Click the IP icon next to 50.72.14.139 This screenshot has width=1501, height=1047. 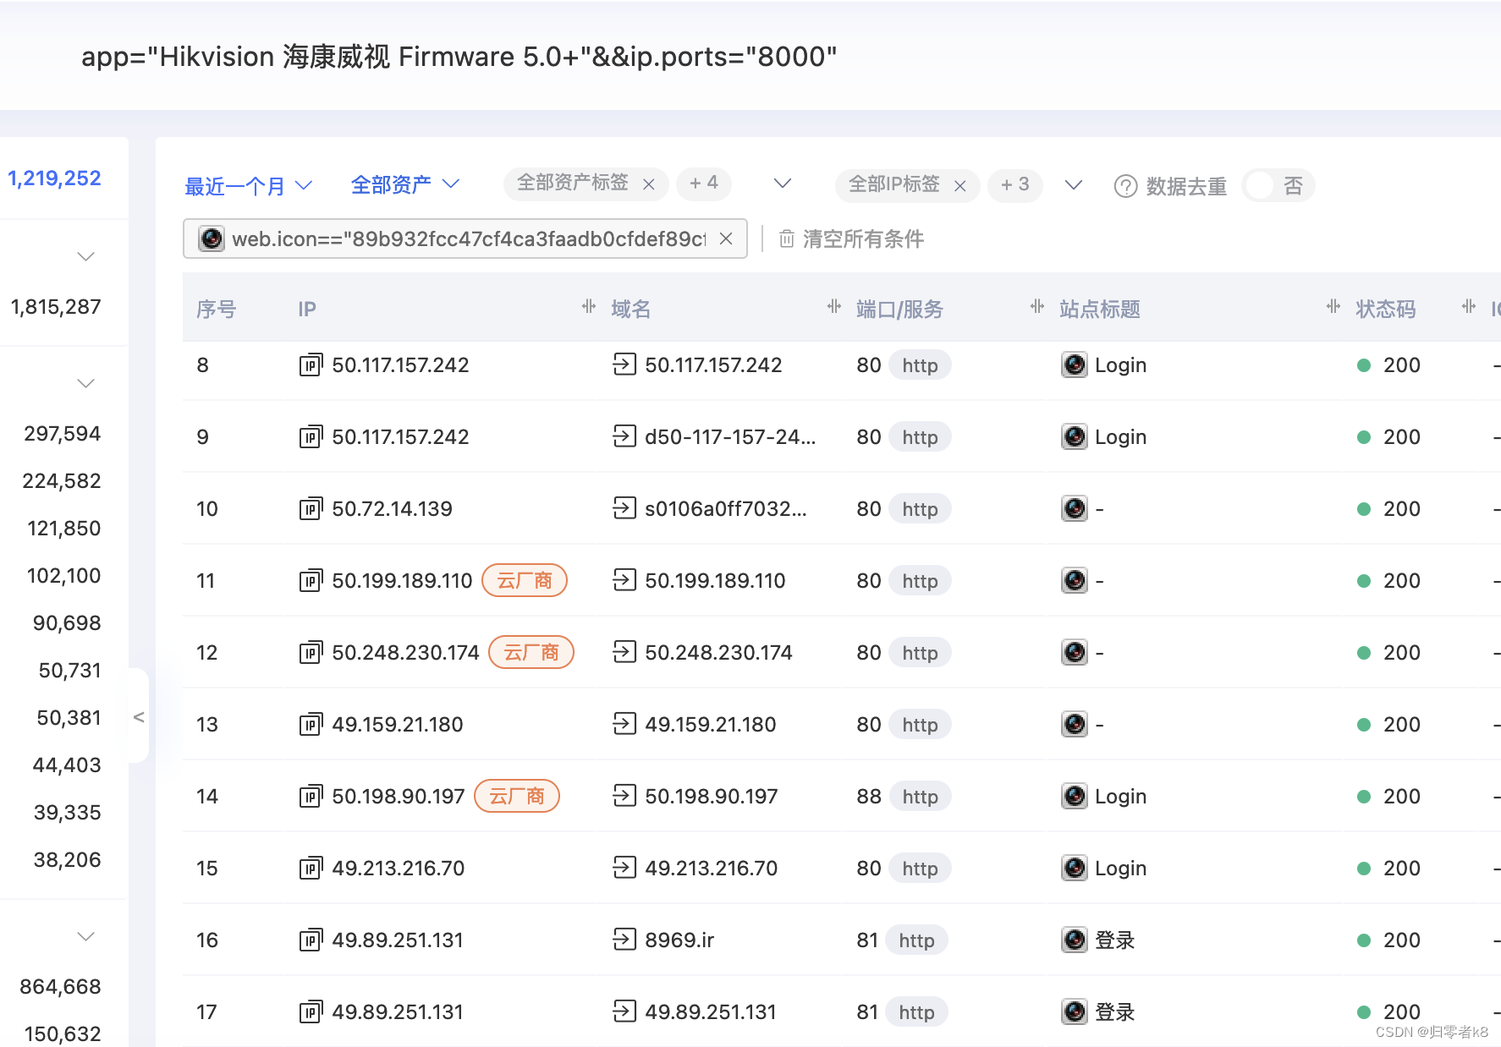pos(311,509)
